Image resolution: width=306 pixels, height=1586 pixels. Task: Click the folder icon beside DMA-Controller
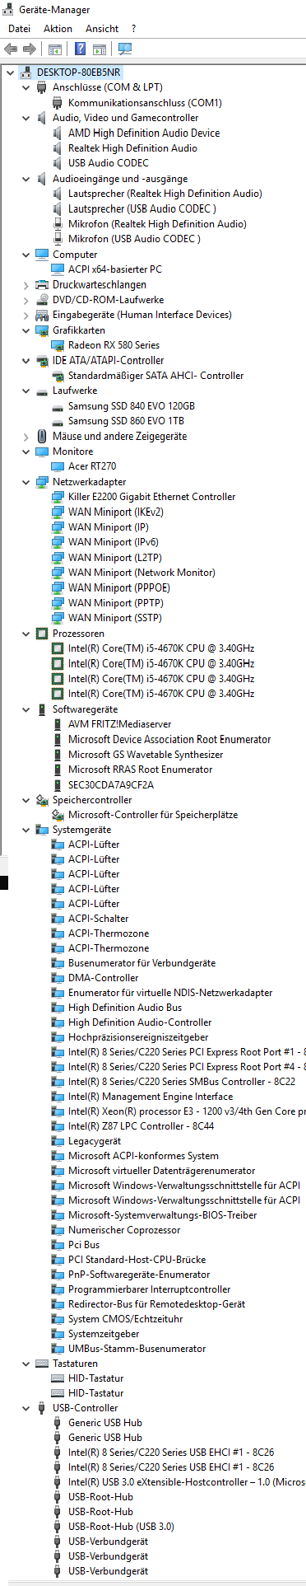click(58, 978)
